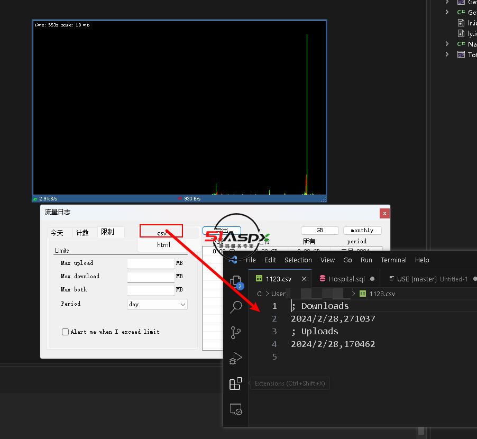Open the Explorer icon in the activity bar

tap(236, 281)
